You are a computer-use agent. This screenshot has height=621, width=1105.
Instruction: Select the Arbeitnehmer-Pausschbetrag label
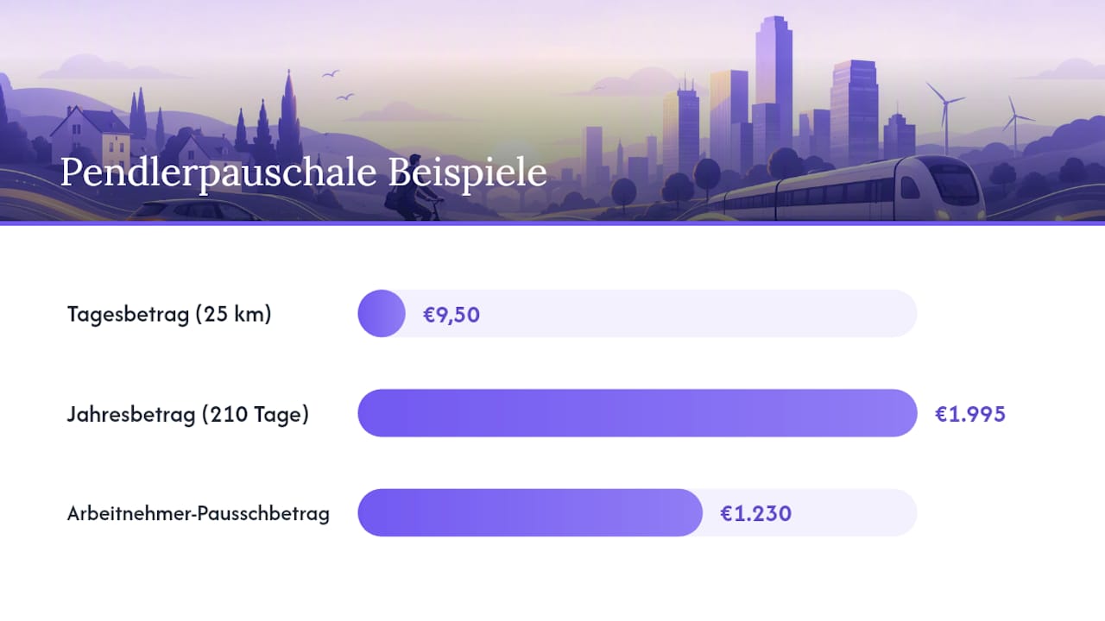tap(199, 514)
